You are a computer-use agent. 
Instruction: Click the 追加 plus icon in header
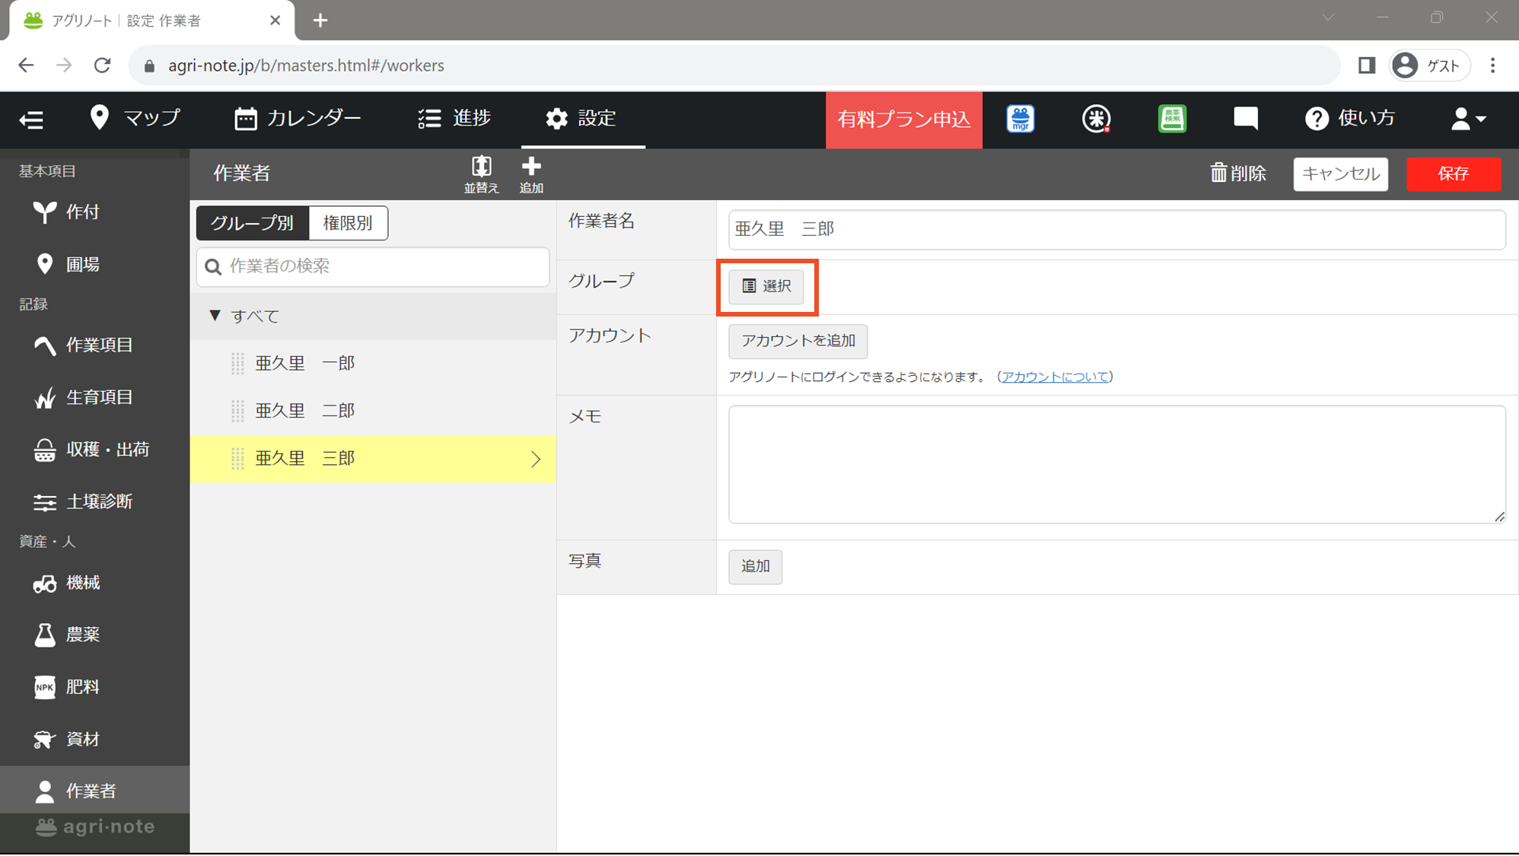(531, 174)
